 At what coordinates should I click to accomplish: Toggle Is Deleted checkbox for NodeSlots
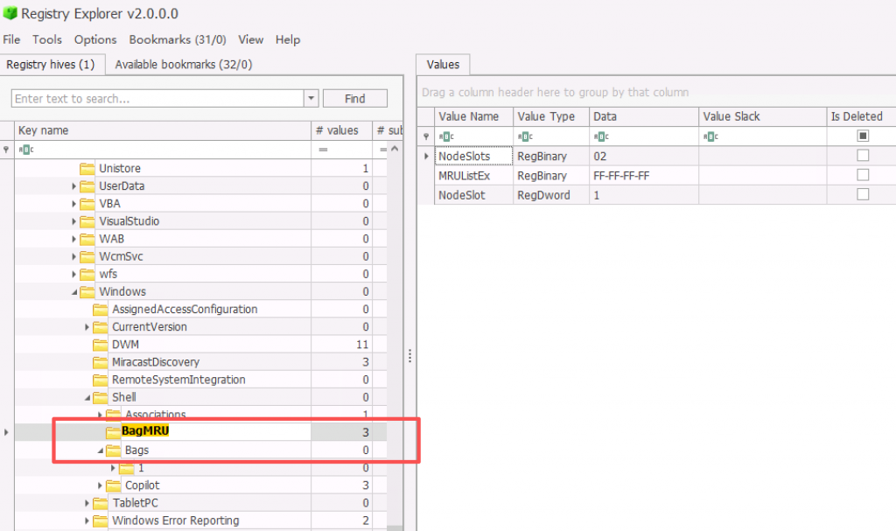(x=863, y=156)
